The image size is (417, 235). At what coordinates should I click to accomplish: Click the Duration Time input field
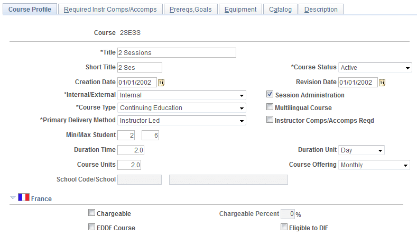tap(131, 150)
